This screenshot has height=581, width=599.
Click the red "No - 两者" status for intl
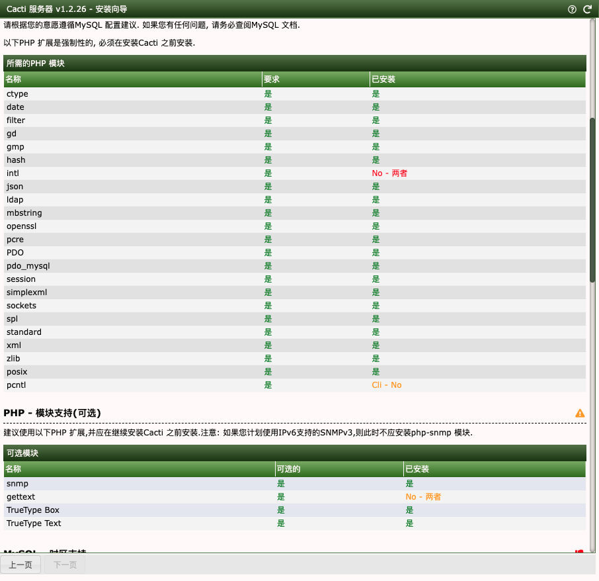click(x=389, y=173)
